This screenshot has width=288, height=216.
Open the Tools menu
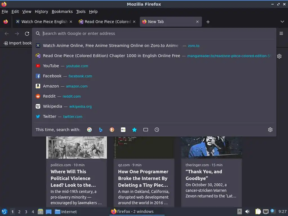tap(81, 12)
